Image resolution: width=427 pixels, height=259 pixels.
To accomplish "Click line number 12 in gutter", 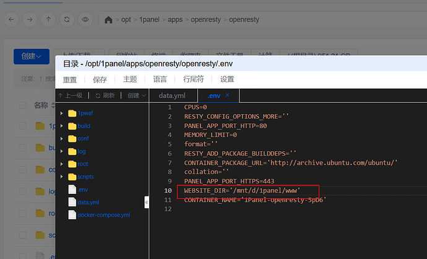I will click(x=168, y=209).
